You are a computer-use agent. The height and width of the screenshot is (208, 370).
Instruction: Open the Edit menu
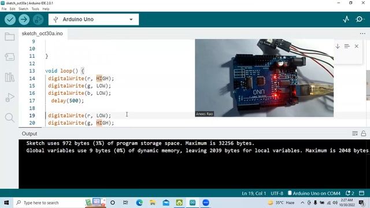click(13, 9)
